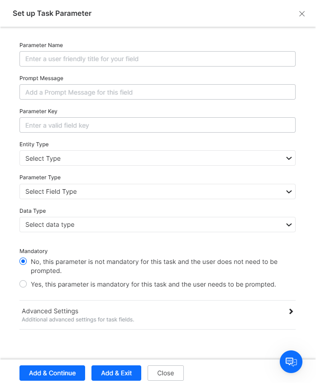Image resolution: width=316 pixels, height=383 pixels.
Task: Click the Advanced Settings right arrow icon
Action: 291,311
